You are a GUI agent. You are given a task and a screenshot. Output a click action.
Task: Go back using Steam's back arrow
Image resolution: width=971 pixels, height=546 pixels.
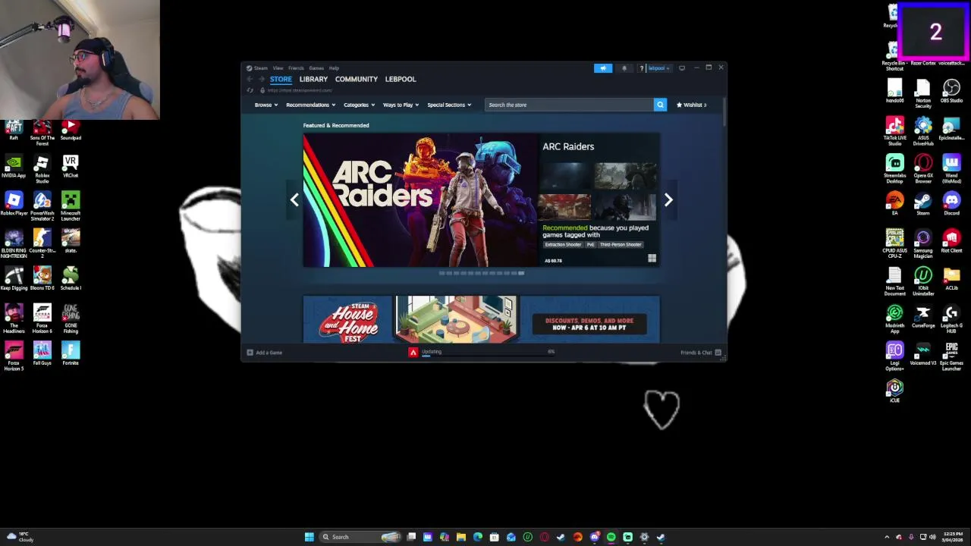pyautogui.click(x=250, y=79)
